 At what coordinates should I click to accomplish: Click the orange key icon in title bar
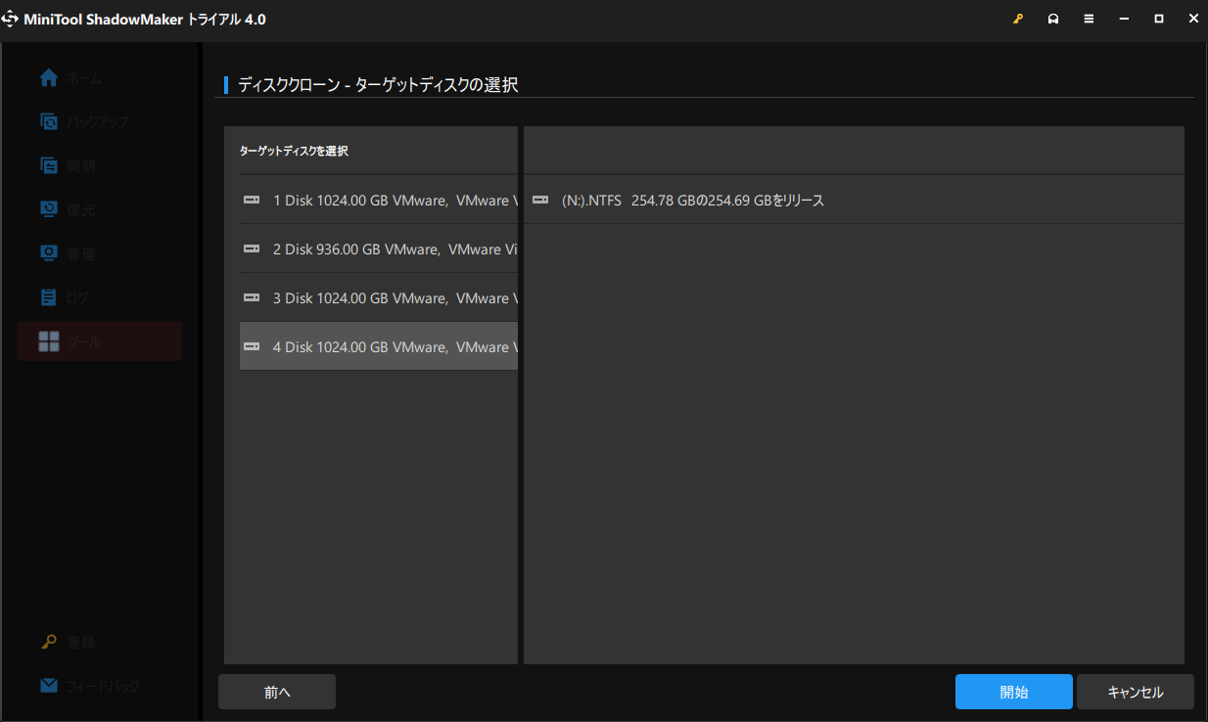[1018, 19]
